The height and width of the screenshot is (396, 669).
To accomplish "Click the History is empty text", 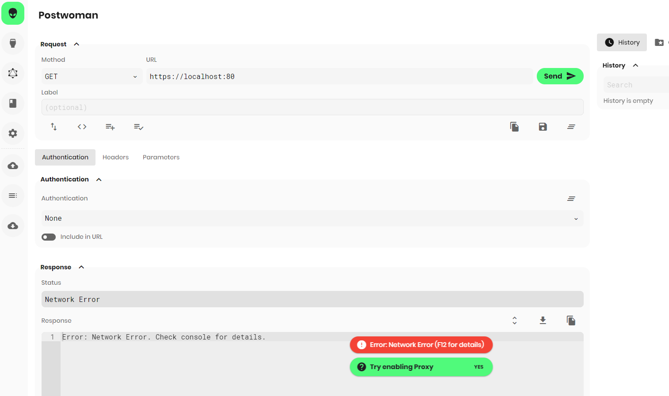I will coord(628,101).
